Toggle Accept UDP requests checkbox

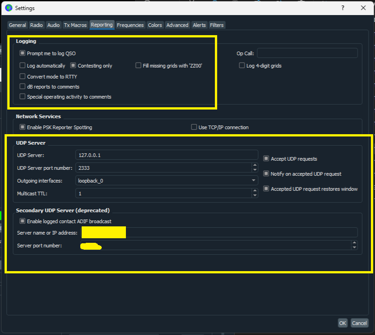[266, 159]
